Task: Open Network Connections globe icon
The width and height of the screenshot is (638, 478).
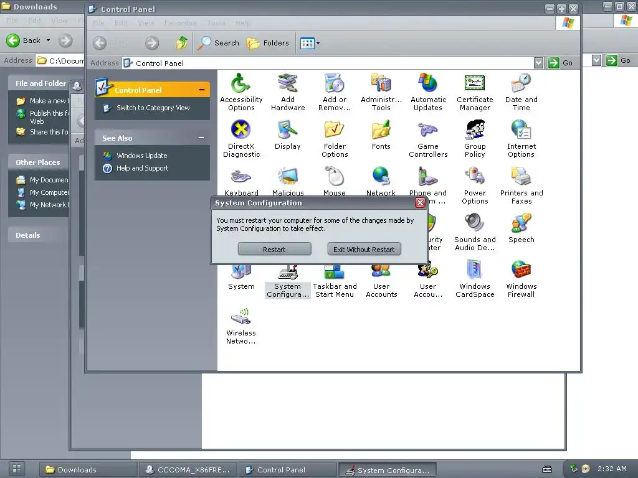Action: (381, 181)
